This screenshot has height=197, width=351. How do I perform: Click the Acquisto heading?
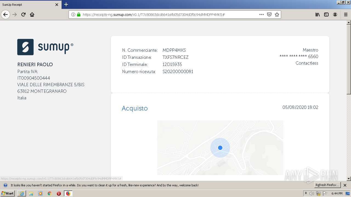[x=135, y=108]
